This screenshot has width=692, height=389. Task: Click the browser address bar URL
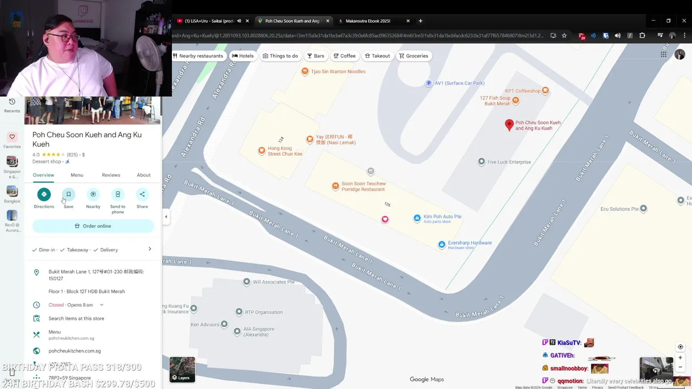[x=357, y=36]
